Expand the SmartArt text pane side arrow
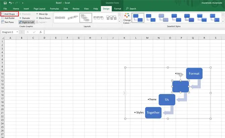The image size is (225, 138). [125, 93]
